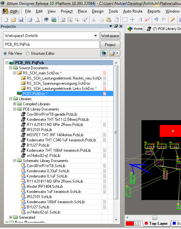
Task: Click the red LS layer color swatch
Action: (x=130, y=224)
